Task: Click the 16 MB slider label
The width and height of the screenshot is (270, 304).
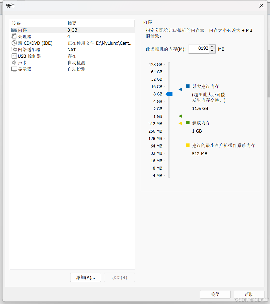Action: (x=156, y=161)
